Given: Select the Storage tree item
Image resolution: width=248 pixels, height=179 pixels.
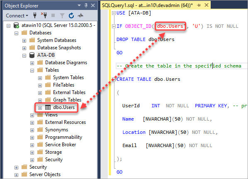Looking at the screenshot, I should [53, 152].
